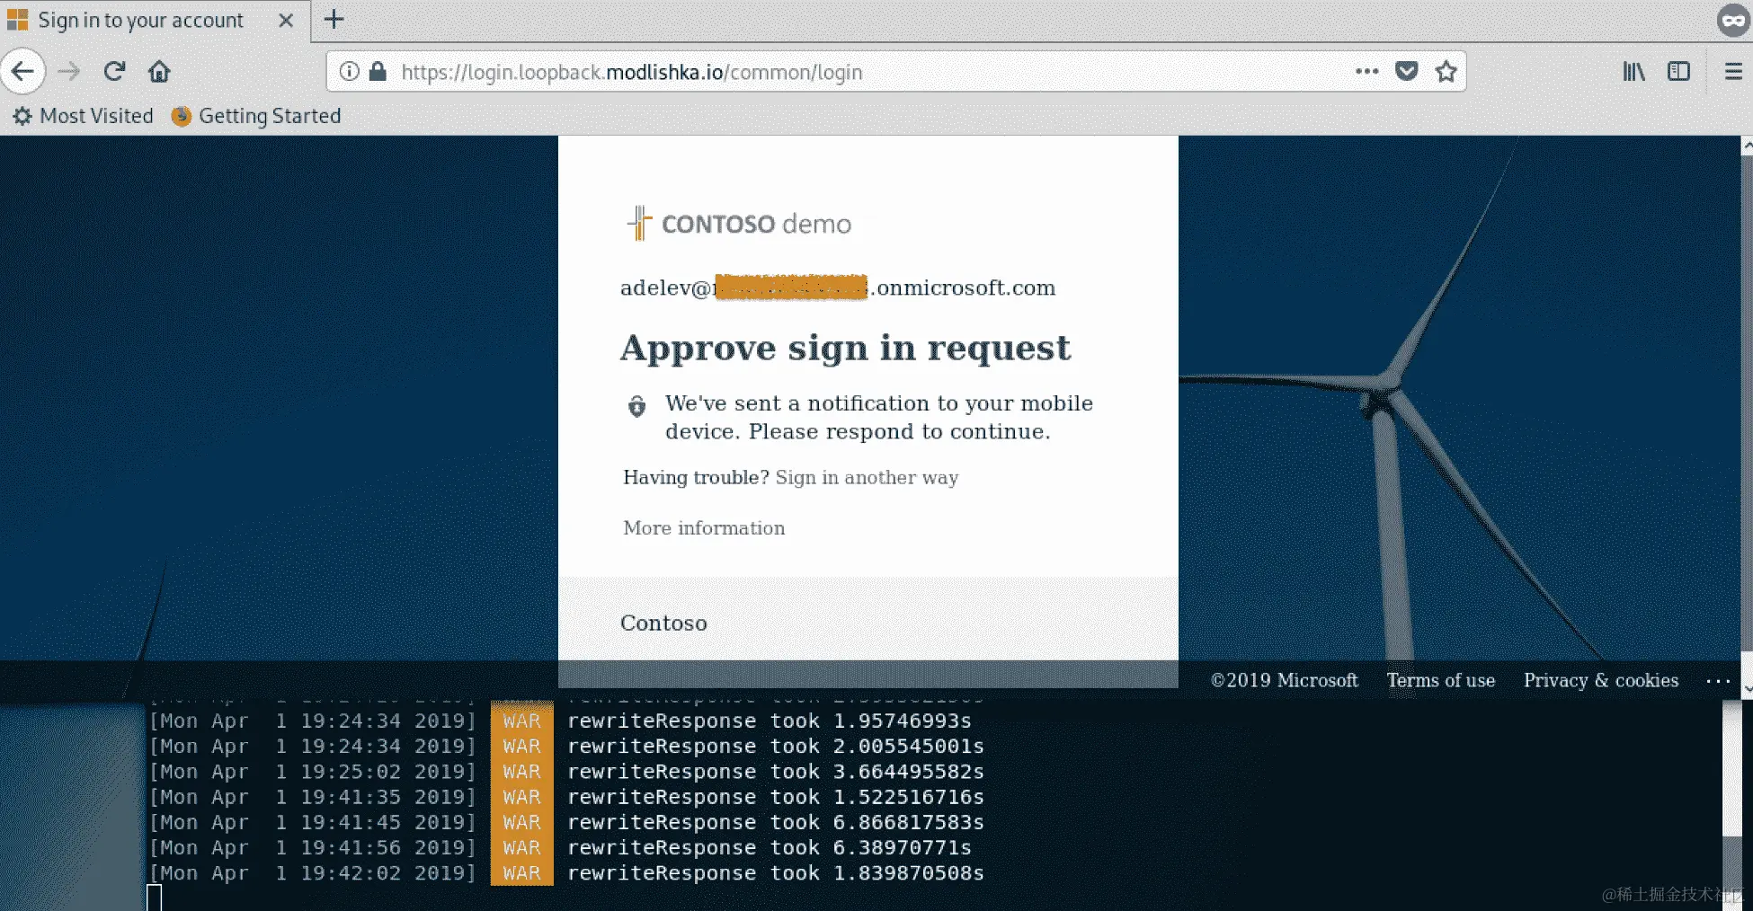
Task: Click the 'Approve sign in request' heading
Action: [x=845, y=348]
